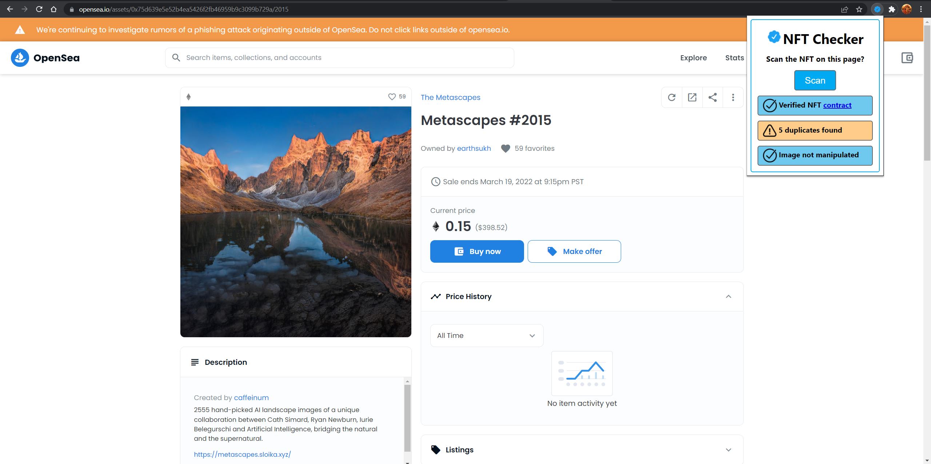Image resolution: width=931 pixels, height=464 pixels.
Task: Open the three-dot more options menu
Action: click(733, 97)
